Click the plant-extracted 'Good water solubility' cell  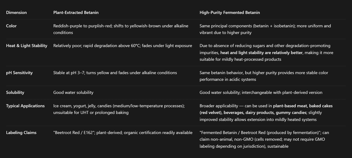point(73,92)
